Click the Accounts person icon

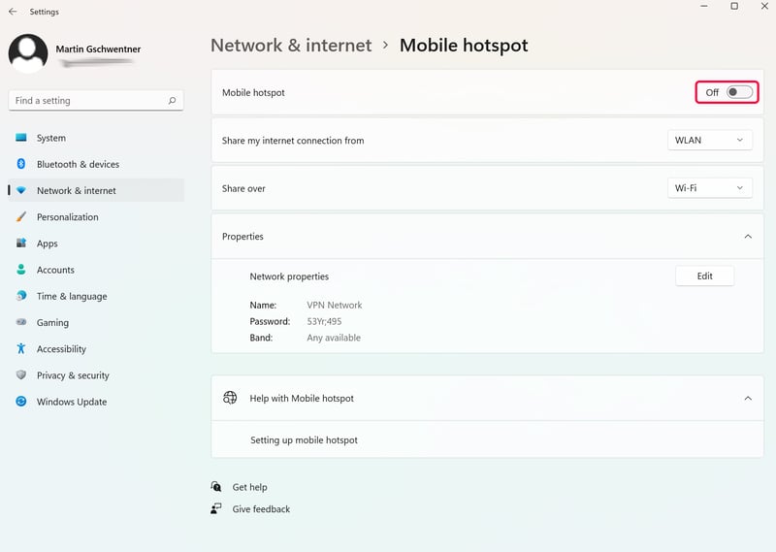click(x=20, y=270)
